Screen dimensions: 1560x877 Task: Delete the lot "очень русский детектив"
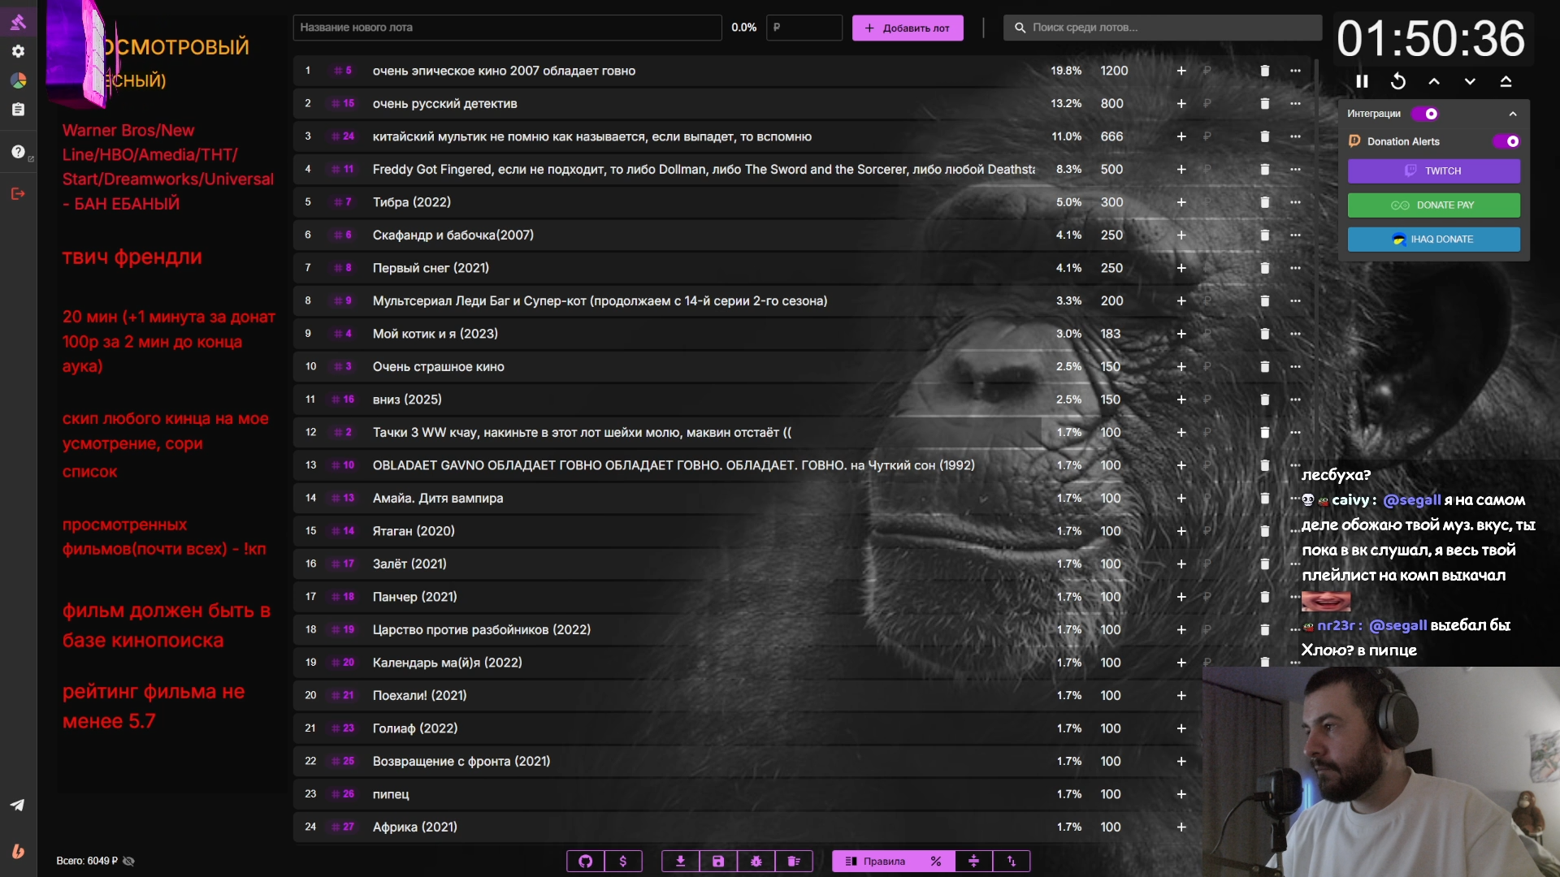tap(1264, 104)
